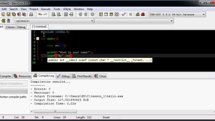Open the AStyle menu

pyautogui.click(x=67, y=9)
